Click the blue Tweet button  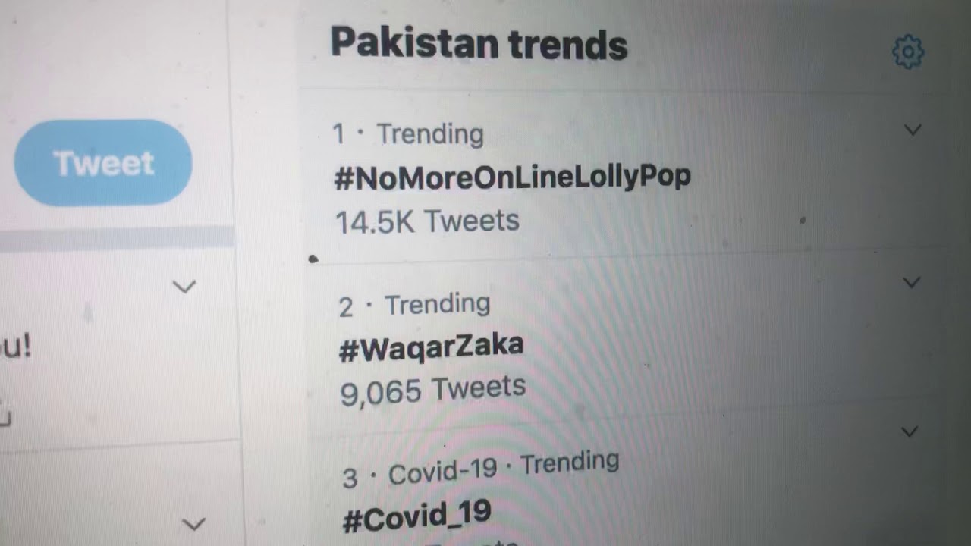point(103,163)
